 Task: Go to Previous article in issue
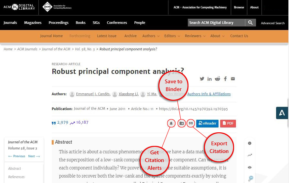(16, 156)
